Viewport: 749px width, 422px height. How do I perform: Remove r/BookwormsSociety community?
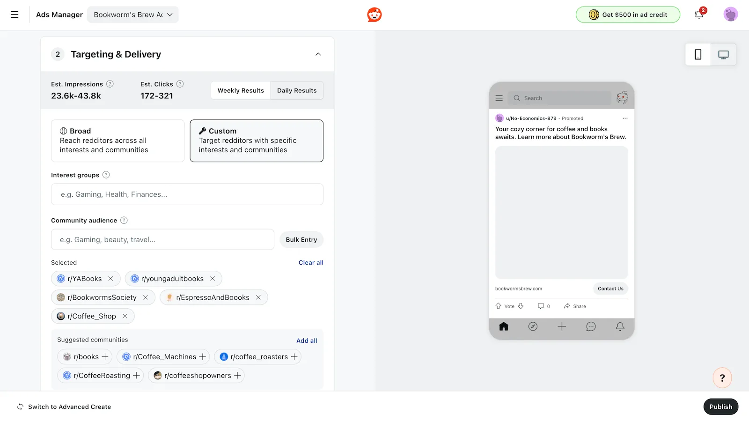146,297
